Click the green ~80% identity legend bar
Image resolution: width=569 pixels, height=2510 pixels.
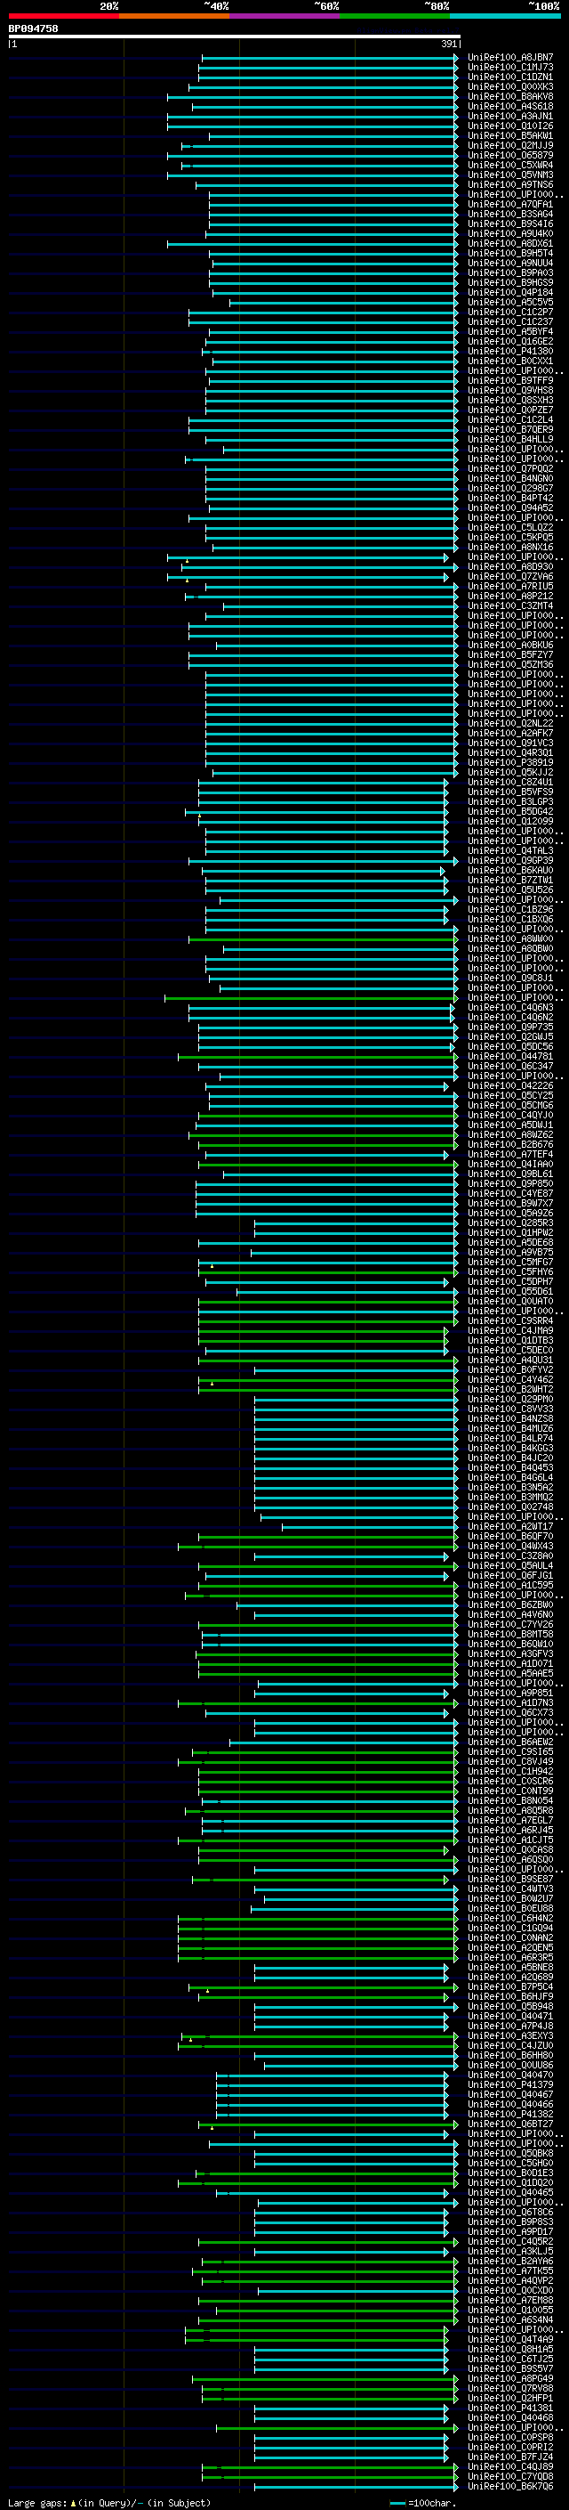tap(395, 17)
